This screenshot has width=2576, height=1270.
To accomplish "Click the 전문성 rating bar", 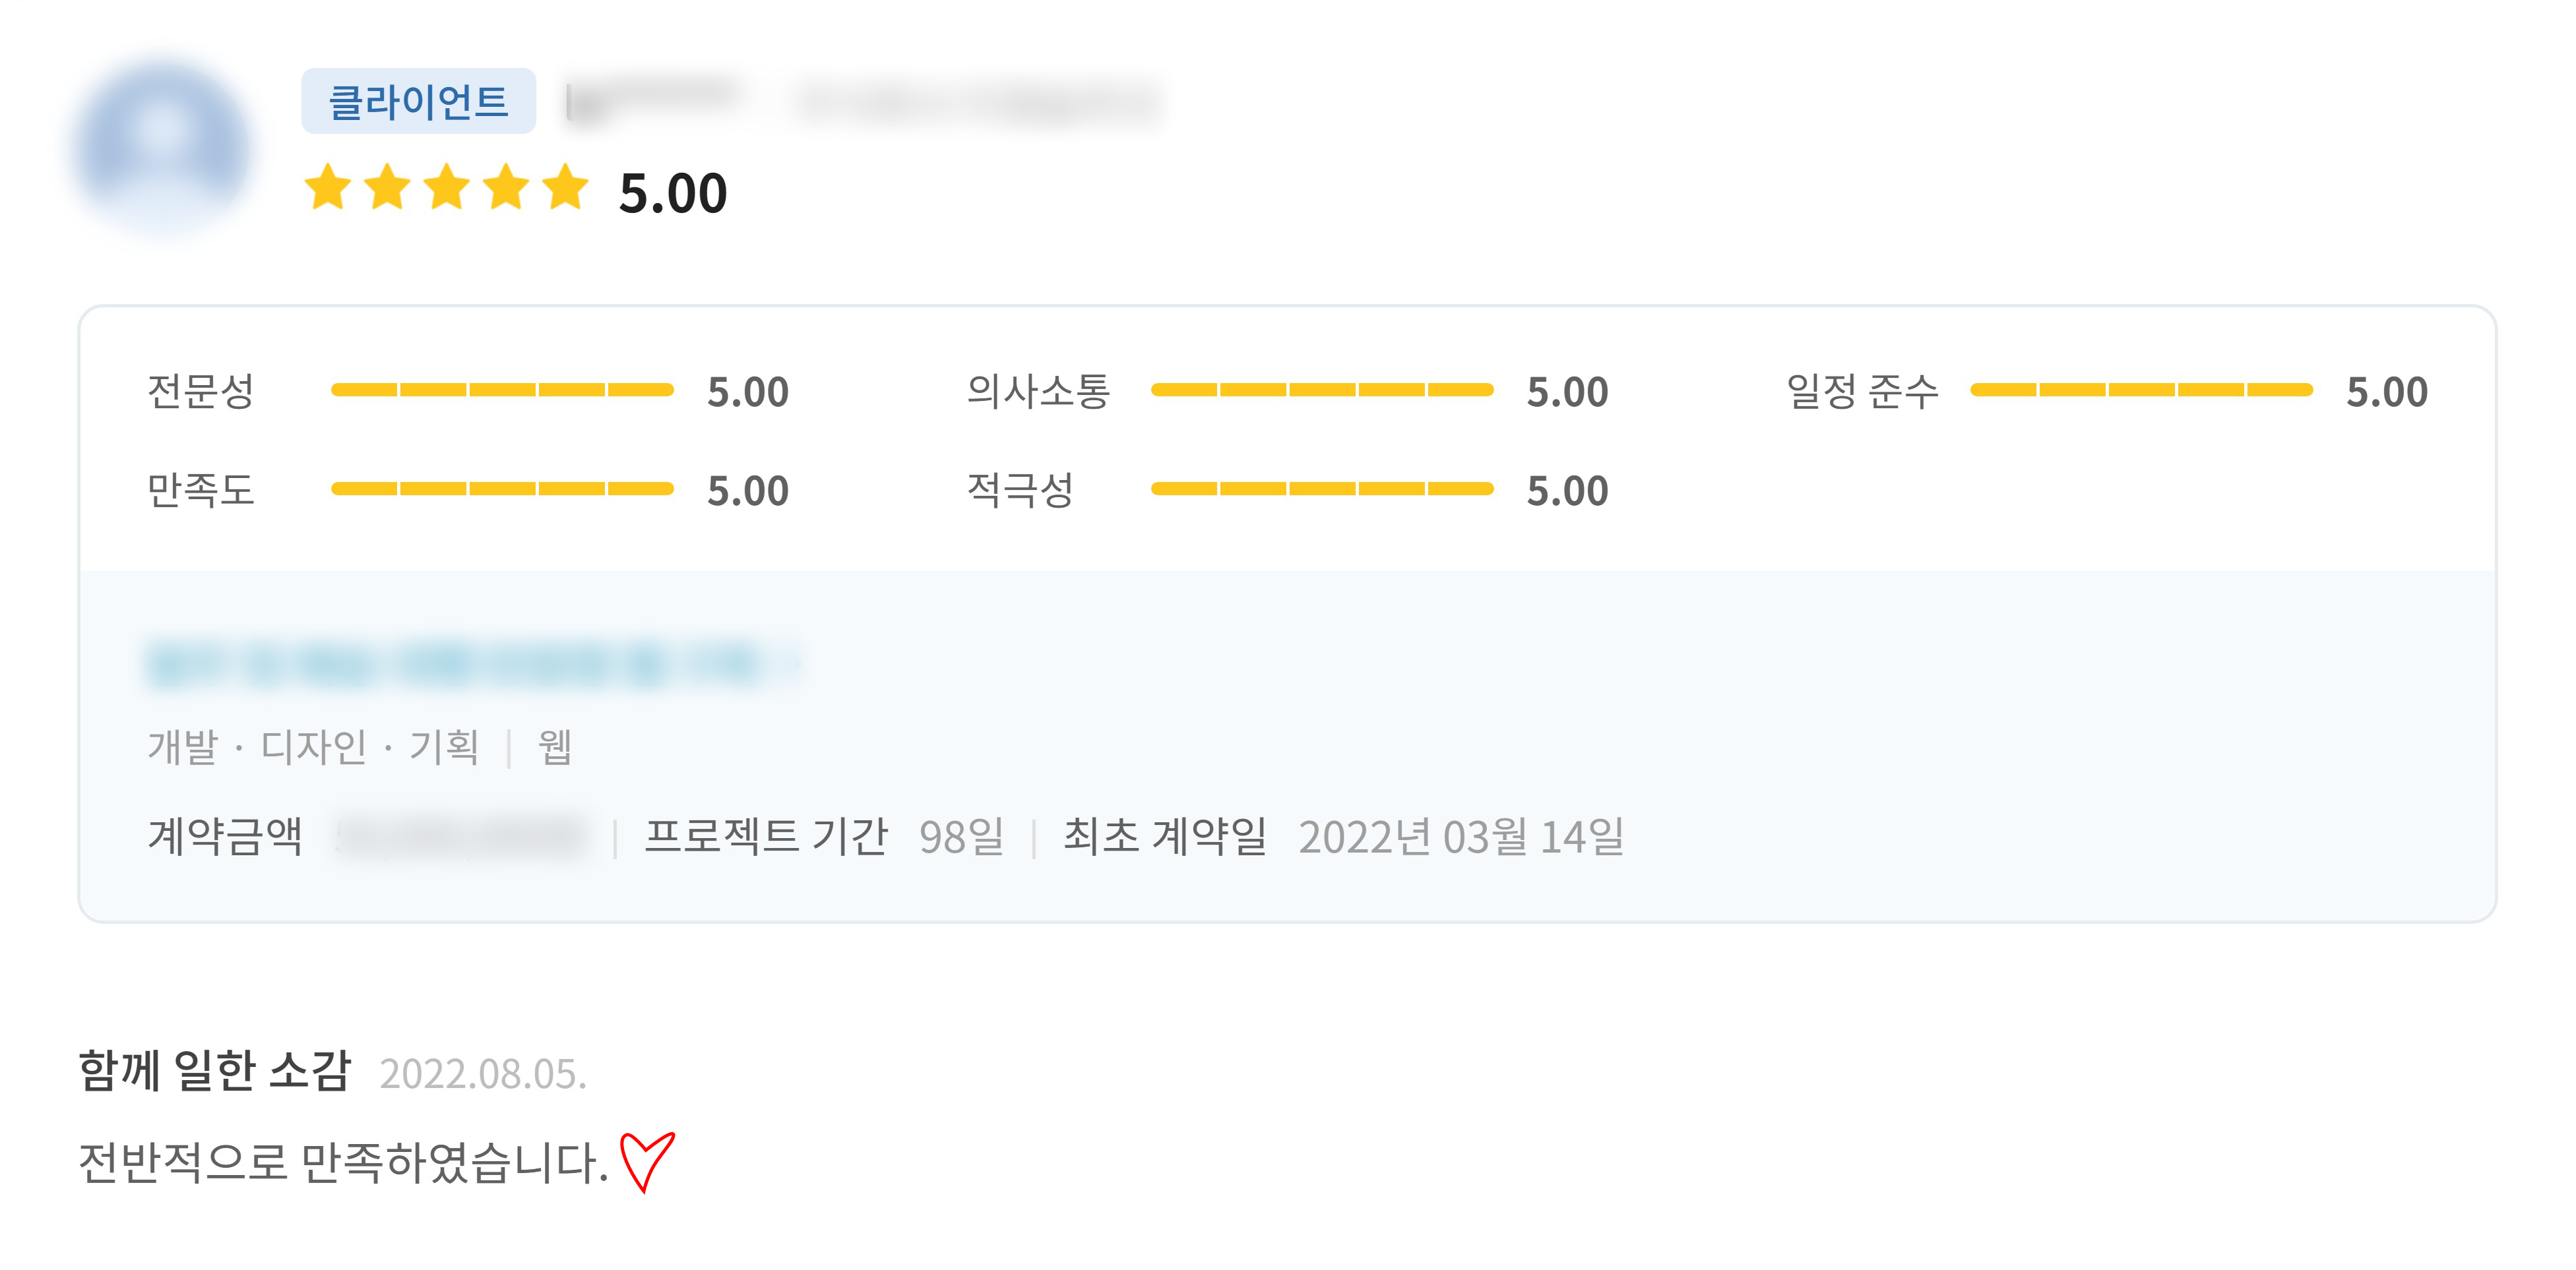I will pos(502,390).
